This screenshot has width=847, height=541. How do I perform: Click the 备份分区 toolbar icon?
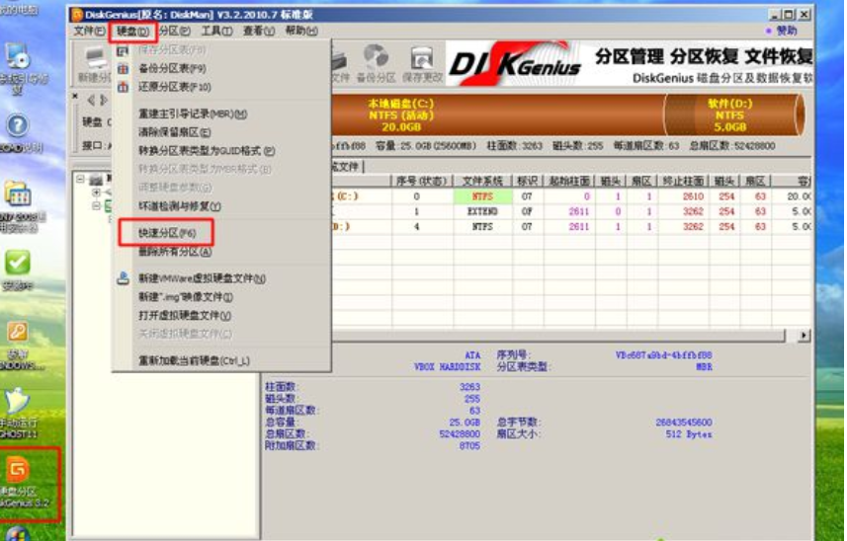click(x=376, y=63)
